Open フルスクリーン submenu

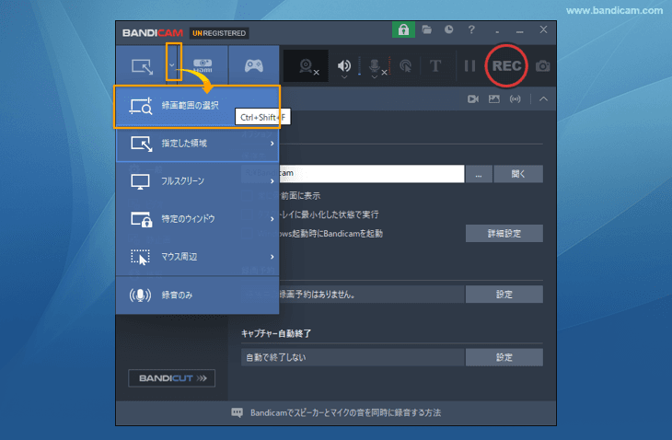198,181
